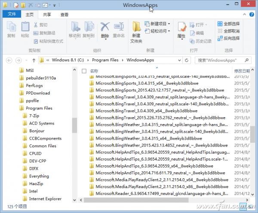Click the up-one-level arrow icon
The height and width of the screenshot is (213, 258).
(34, 60)
